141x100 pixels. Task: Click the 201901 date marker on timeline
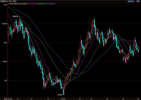(x=63, y=99)
